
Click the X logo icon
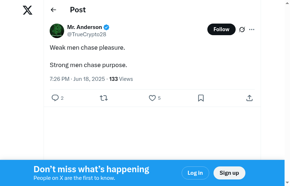28,10
